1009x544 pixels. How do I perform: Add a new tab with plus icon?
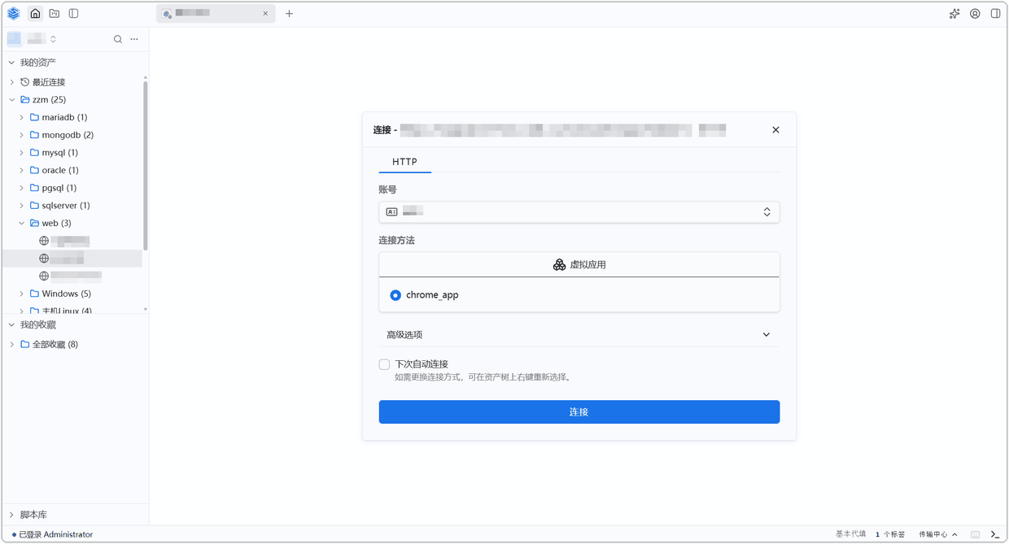coord(289,14)
